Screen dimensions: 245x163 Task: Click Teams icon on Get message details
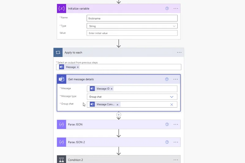[62, 79]
